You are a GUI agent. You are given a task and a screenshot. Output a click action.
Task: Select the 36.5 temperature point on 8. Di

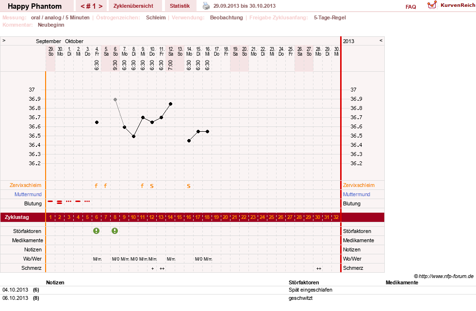click(133, 137)
